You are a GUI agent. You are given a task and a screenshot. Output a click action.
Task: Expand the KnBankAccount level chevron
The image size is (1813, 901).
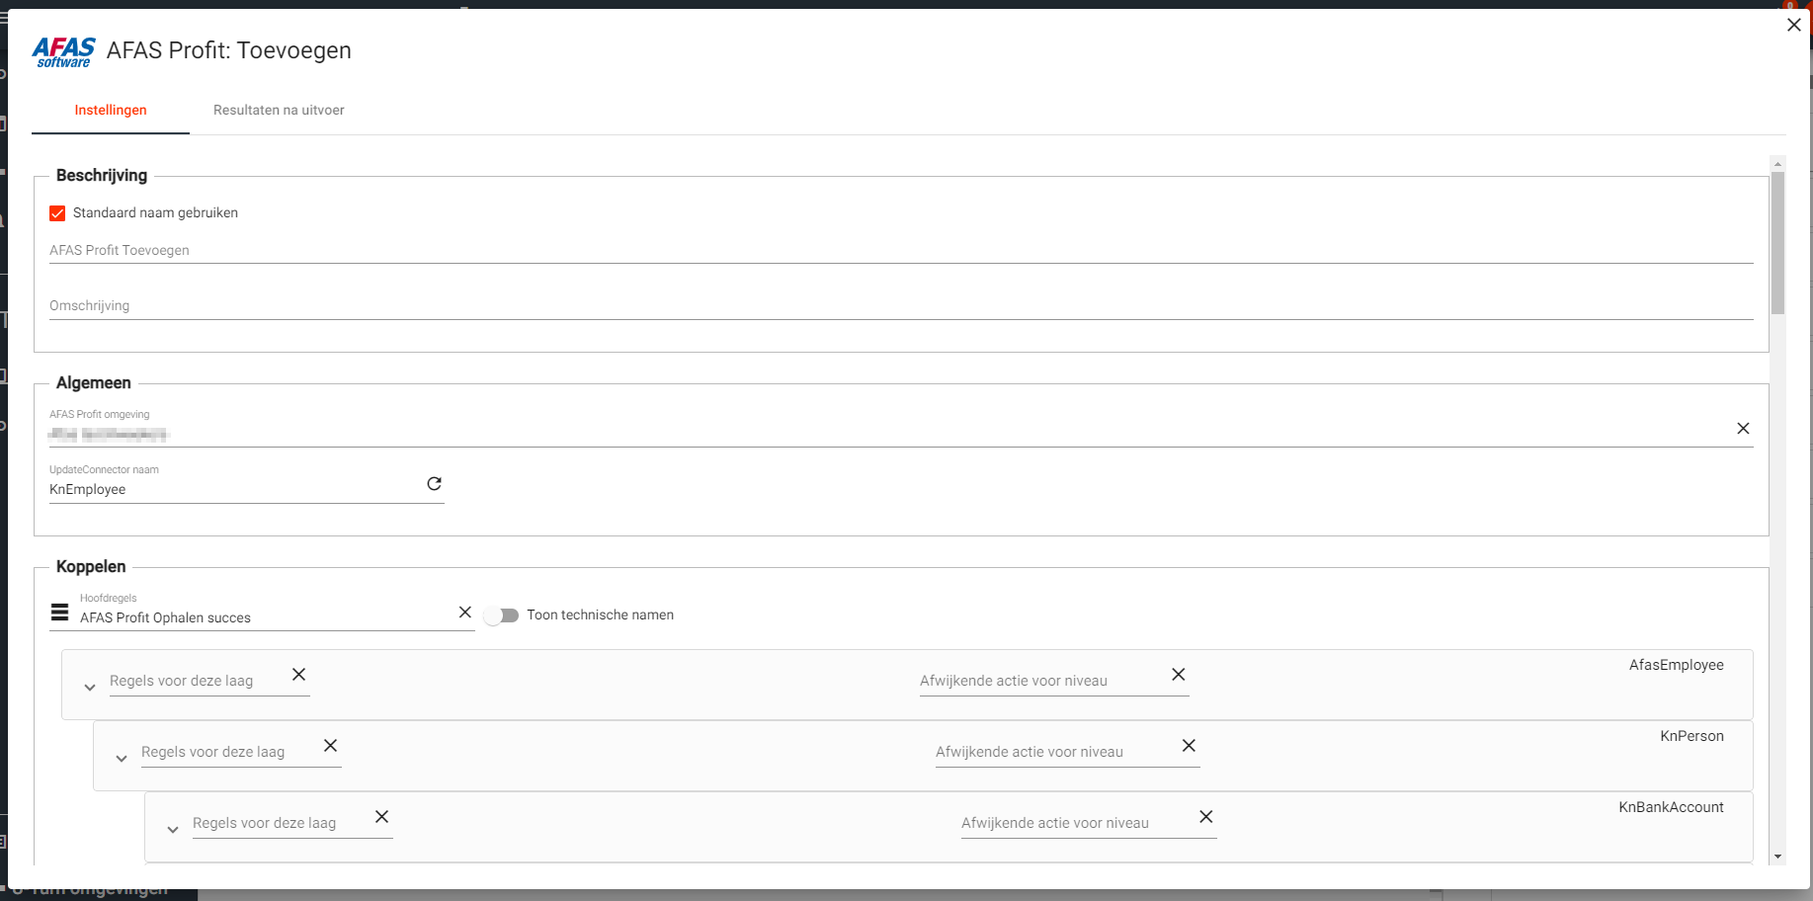pyautogui.click(x=173, y=830)
